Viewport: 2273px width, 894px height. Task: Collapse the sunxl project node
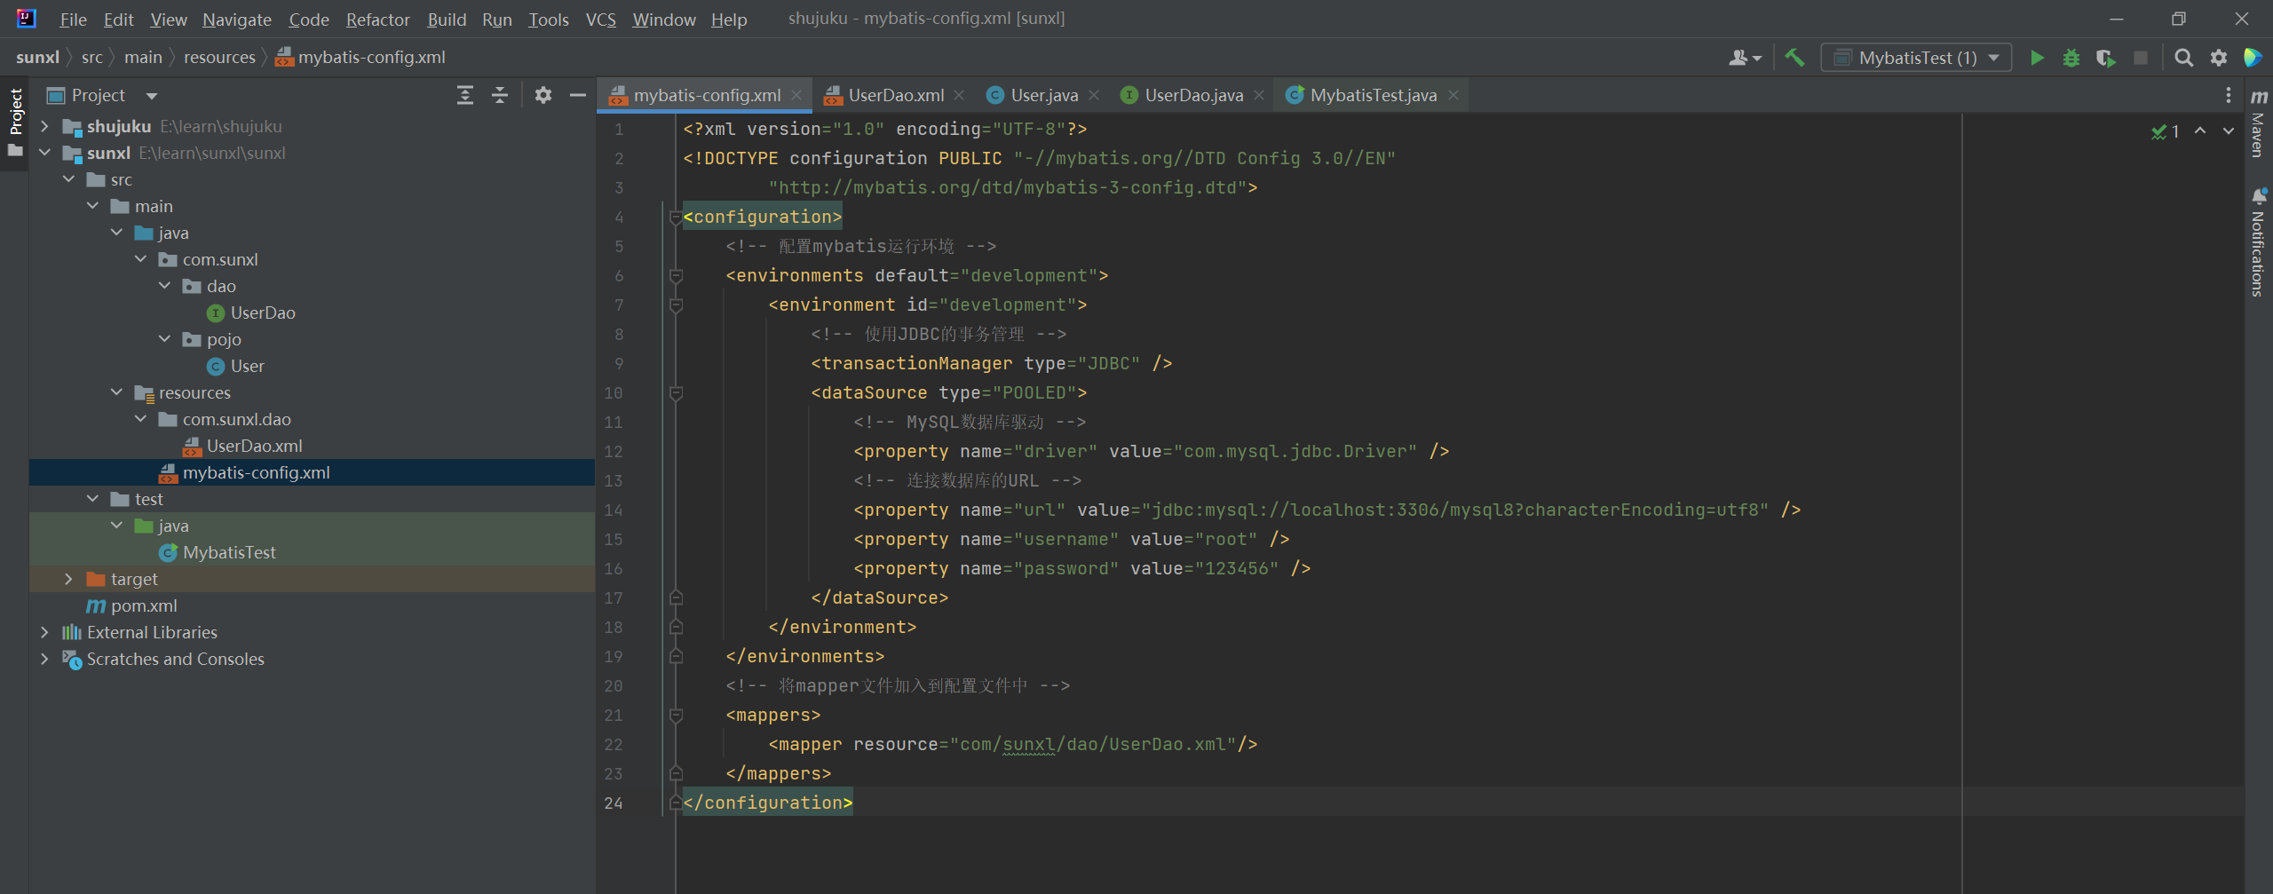(x=44, y=153)
